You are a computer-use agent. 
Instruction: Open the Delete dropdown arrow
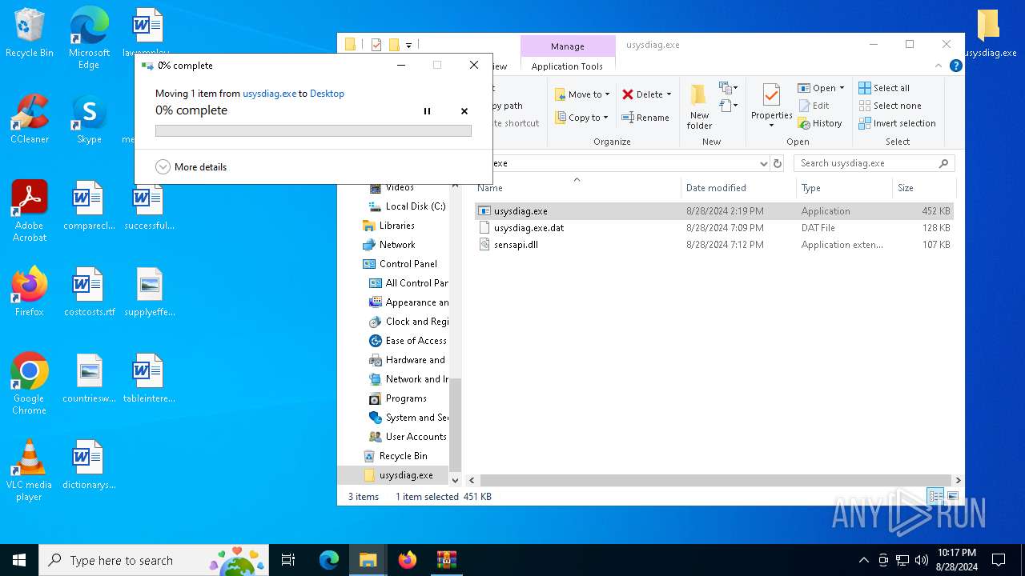point(669,94)
